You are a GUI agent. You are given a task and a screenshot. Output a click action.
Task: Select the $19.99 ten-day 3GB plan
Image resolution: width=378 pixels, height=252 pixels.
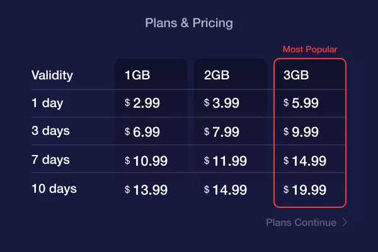tap(305, 190)
